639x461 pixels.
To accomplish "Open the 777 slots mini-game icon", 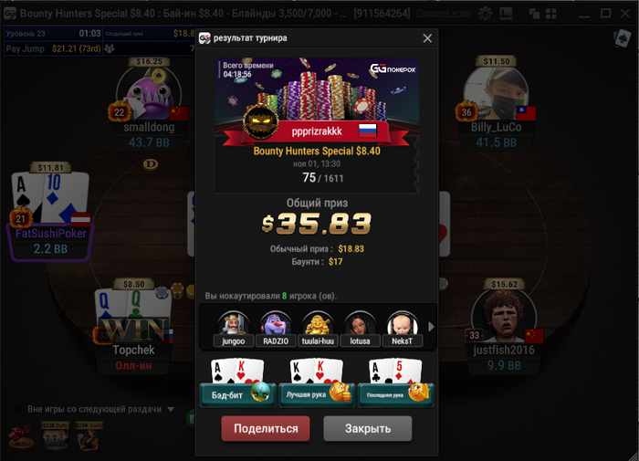I will tap(56, 435).
